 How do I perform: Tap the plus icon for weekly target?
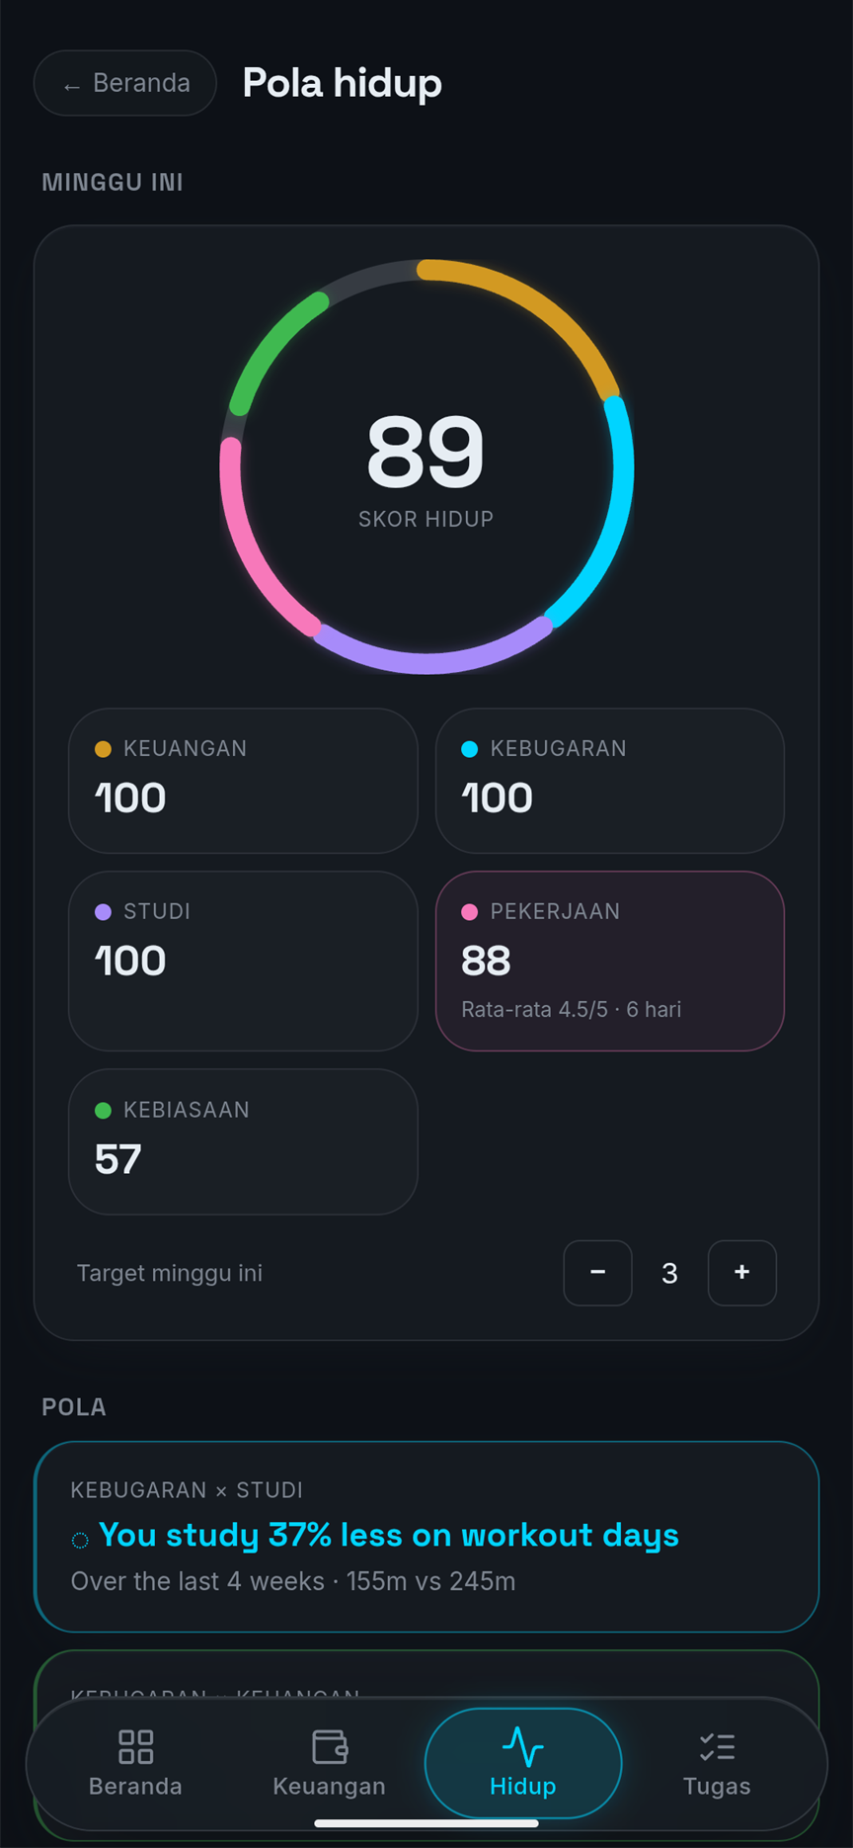(742, 1273)
